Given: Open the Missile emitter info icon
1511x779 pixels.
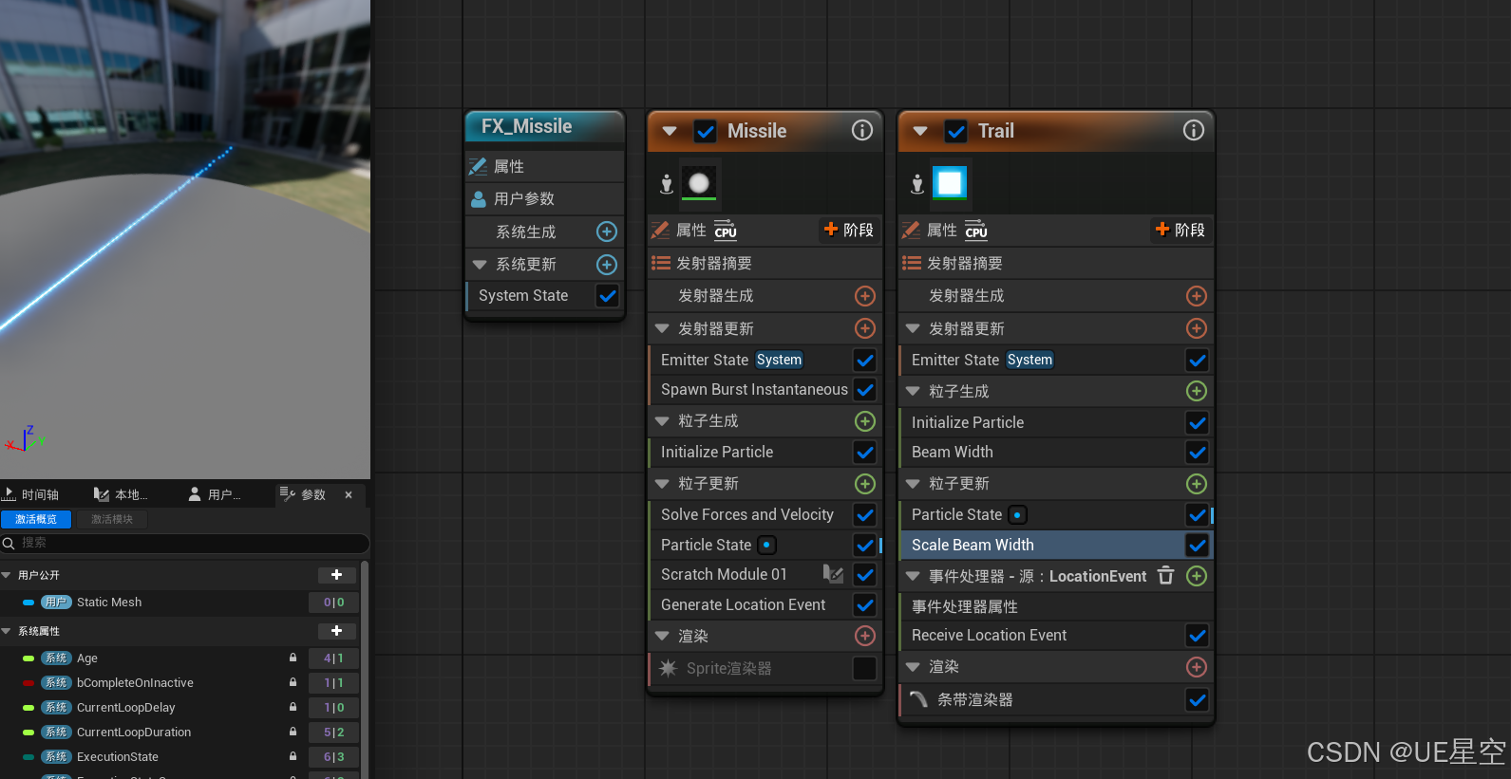Looking at the screenshot, I should tap(861, 130).
